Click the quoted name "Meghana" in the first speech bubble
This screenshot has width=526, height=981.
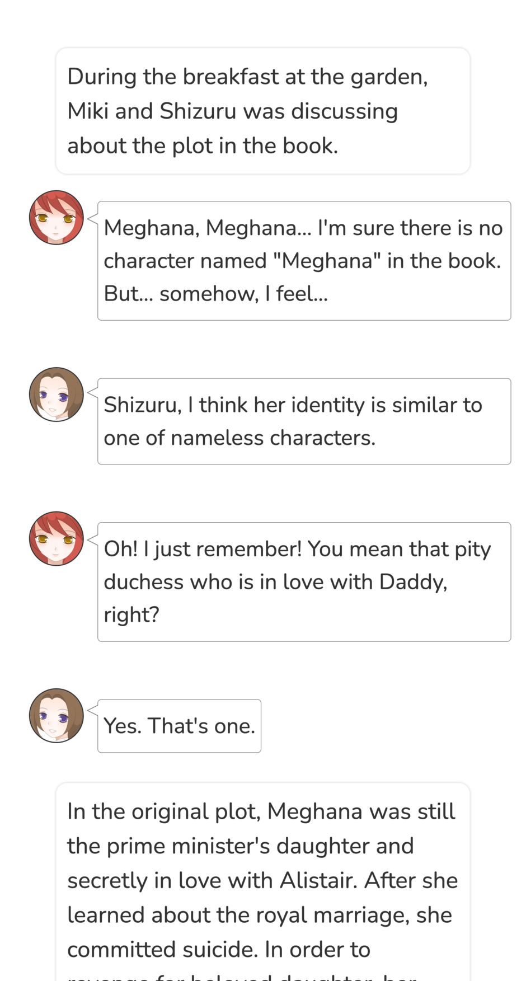[x=326, y=261]
